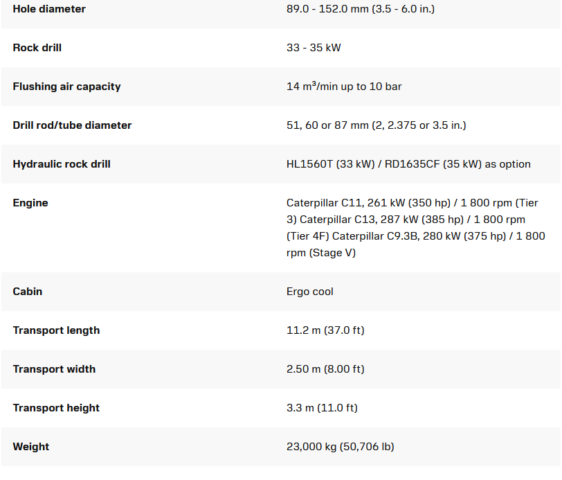Select the Ergo cool cabin value

point(310,292)
